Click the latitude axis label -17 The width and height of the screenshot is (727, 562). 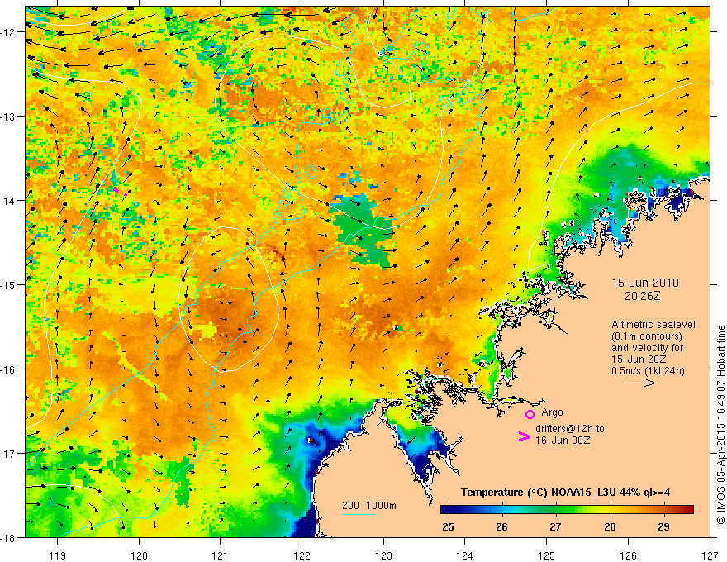[x=9, y=454]
